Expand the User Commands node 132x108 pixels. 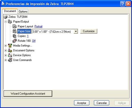tap(6, 60)
